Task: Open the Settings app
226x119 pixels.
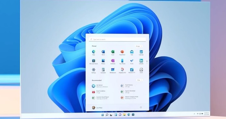Action: point(94,71)
